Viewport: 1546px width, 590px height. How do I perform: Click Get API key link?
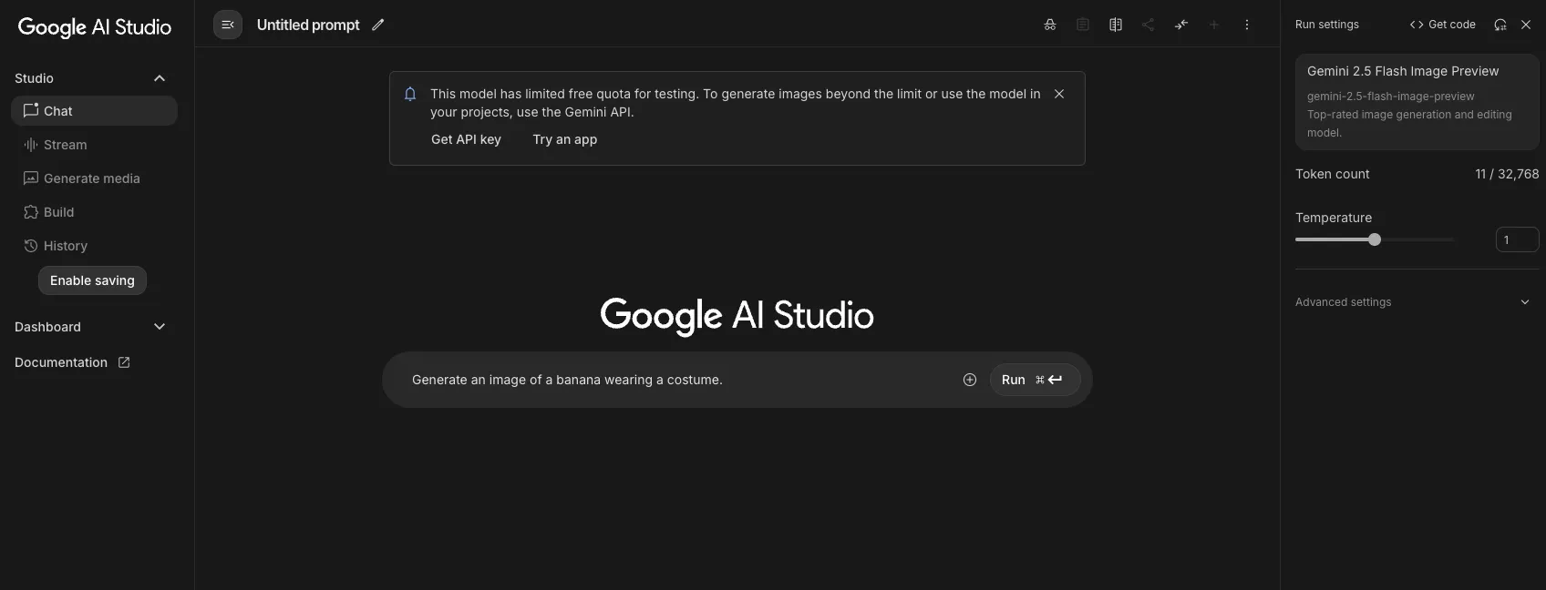point(466,139)
